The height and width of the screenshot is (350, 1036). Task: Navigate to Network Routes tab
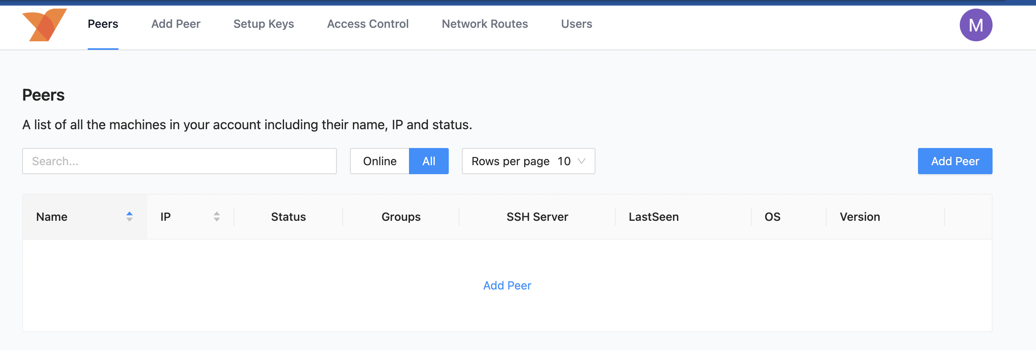click(x=485, y=24)
